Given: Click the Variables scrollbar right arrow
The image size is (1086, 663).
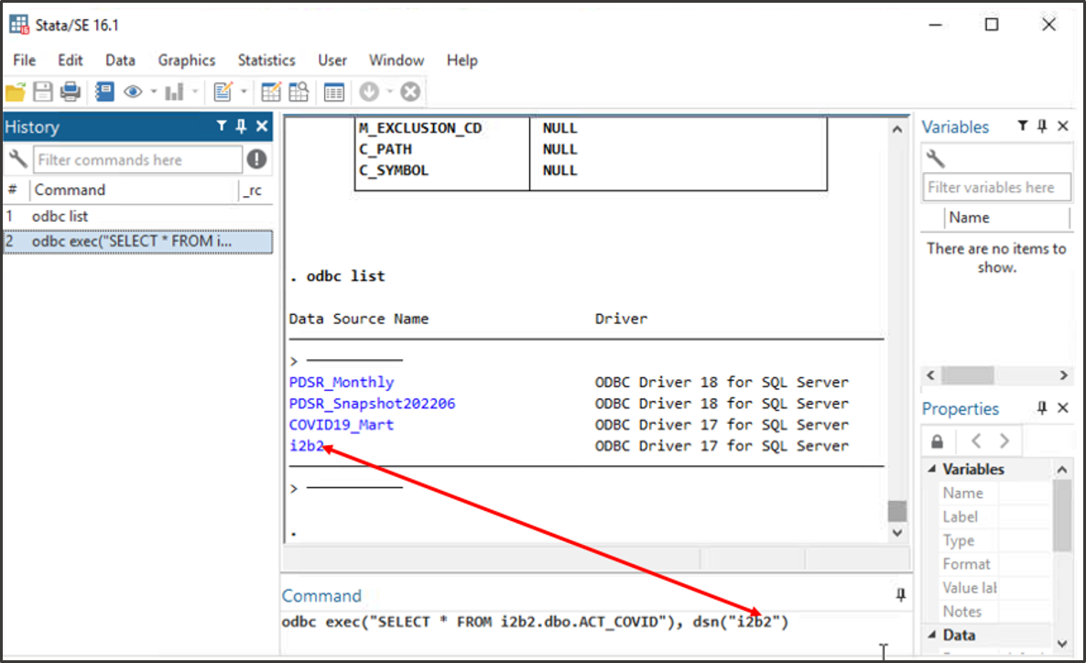Looking at the screenshot, I should (x=1063, y=375).
